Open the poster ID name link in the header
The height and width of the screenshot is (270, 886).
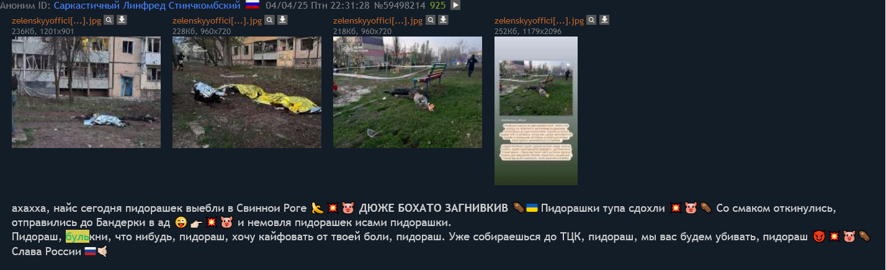[x=146, y=5]
